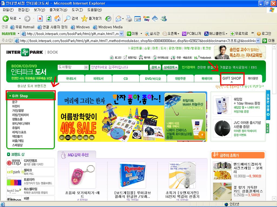The image size is (277, 207).
Task: Refresh the page using the toolbar icon
Action: pyautogui.click(x=49, y=18)
